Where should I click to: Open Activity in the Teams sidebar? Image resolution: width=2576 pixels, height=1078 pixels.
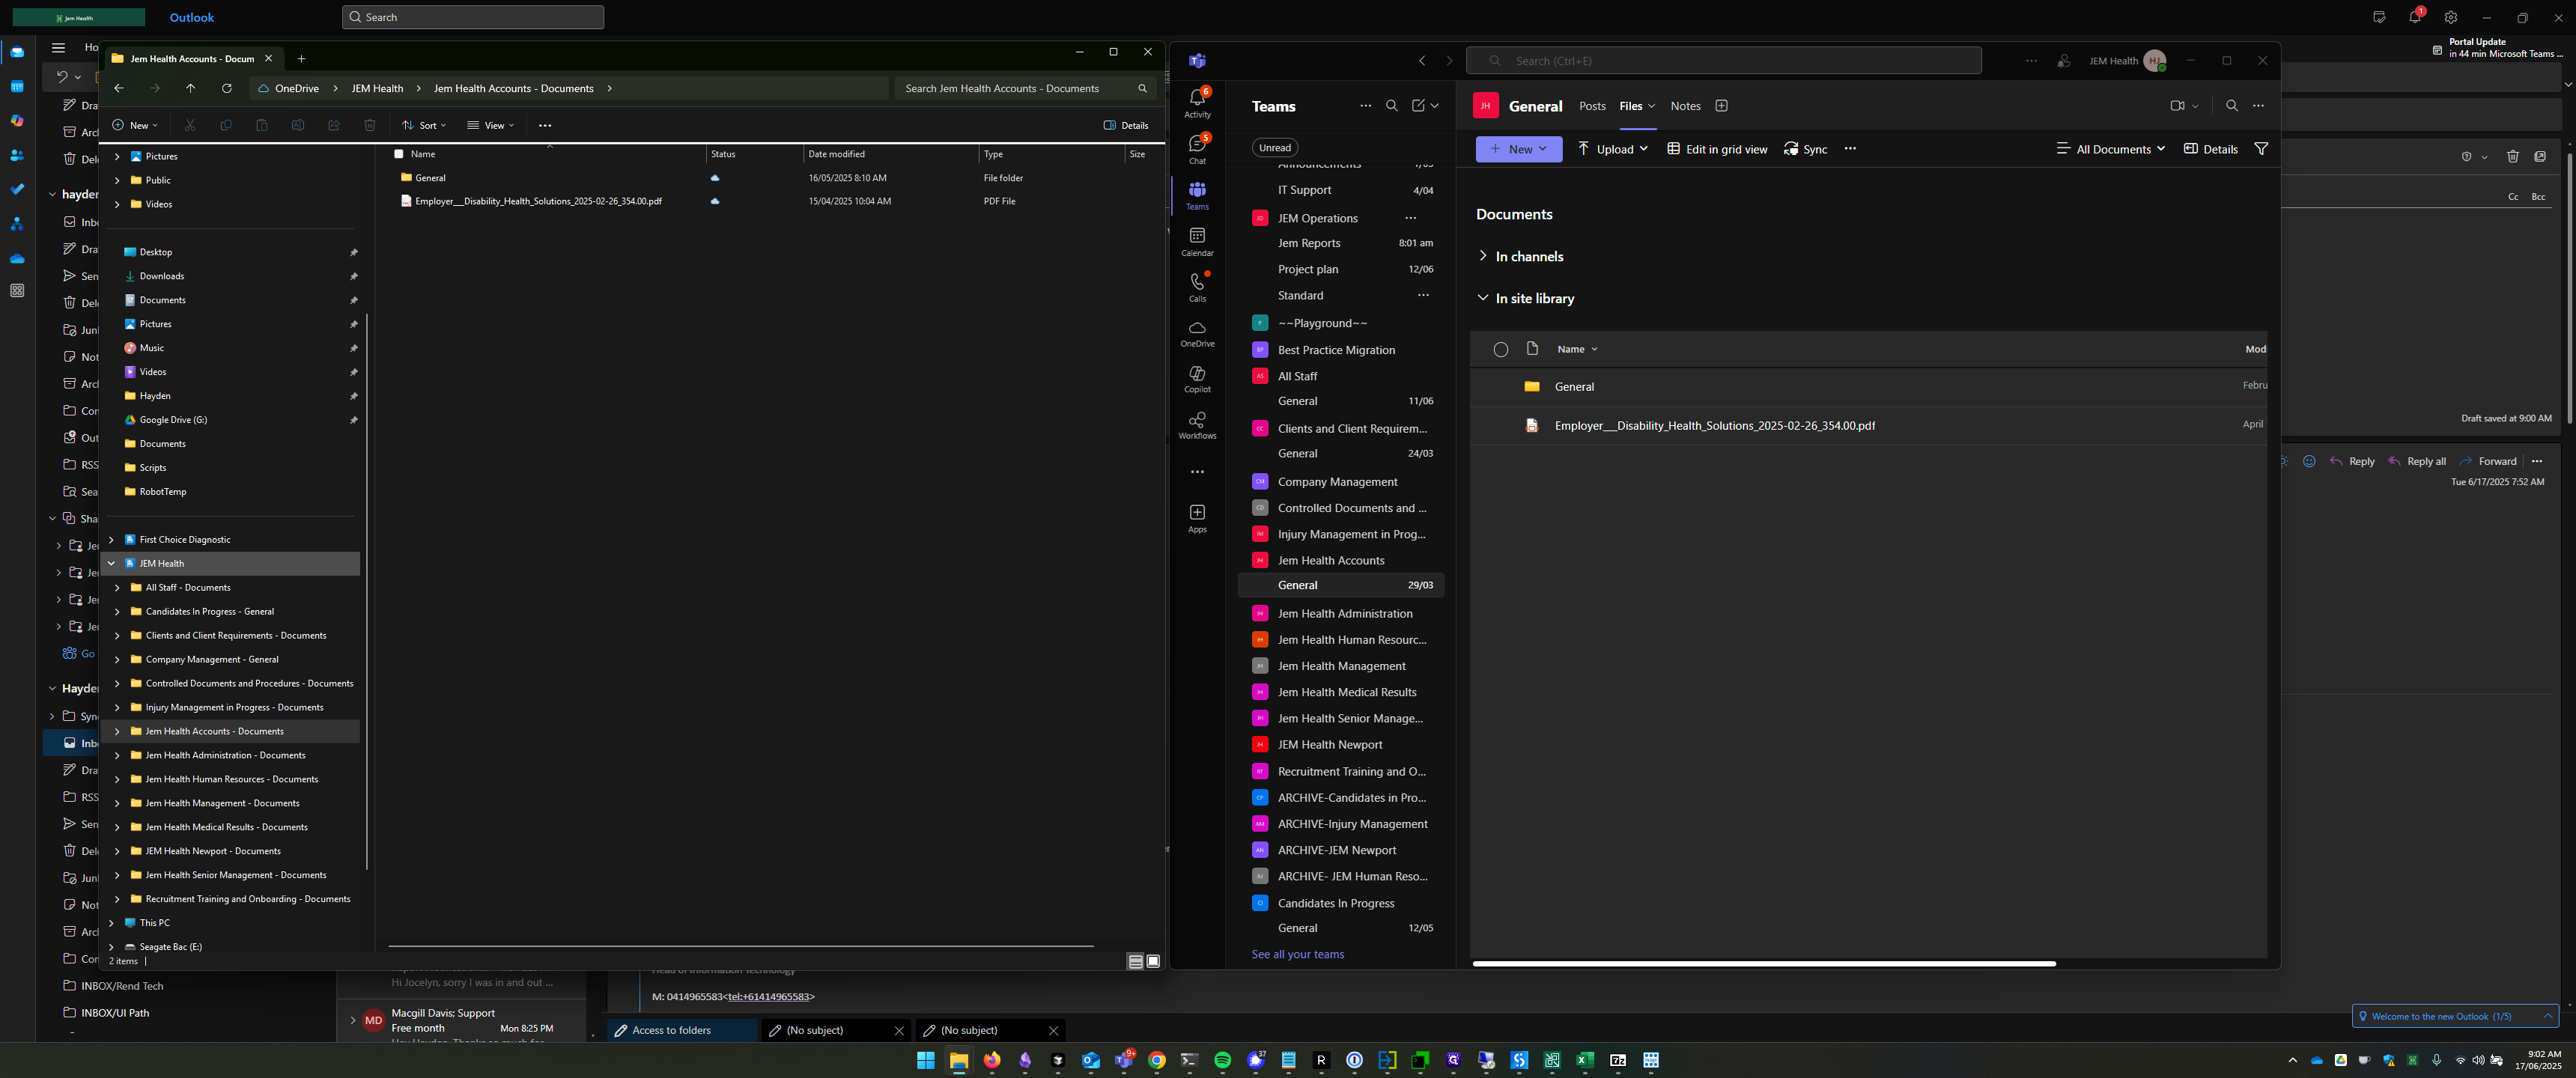tap(1197, 102)
